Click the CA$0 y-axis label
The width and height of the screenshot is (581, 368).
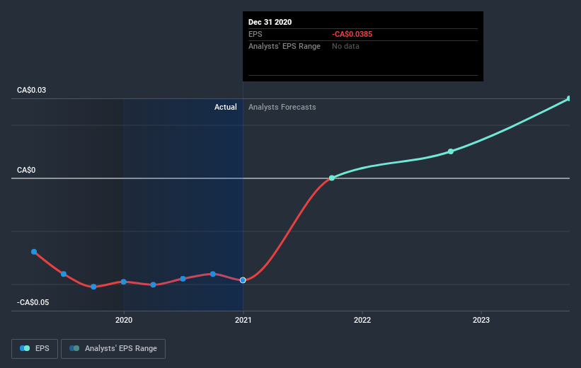click(26, 170)
